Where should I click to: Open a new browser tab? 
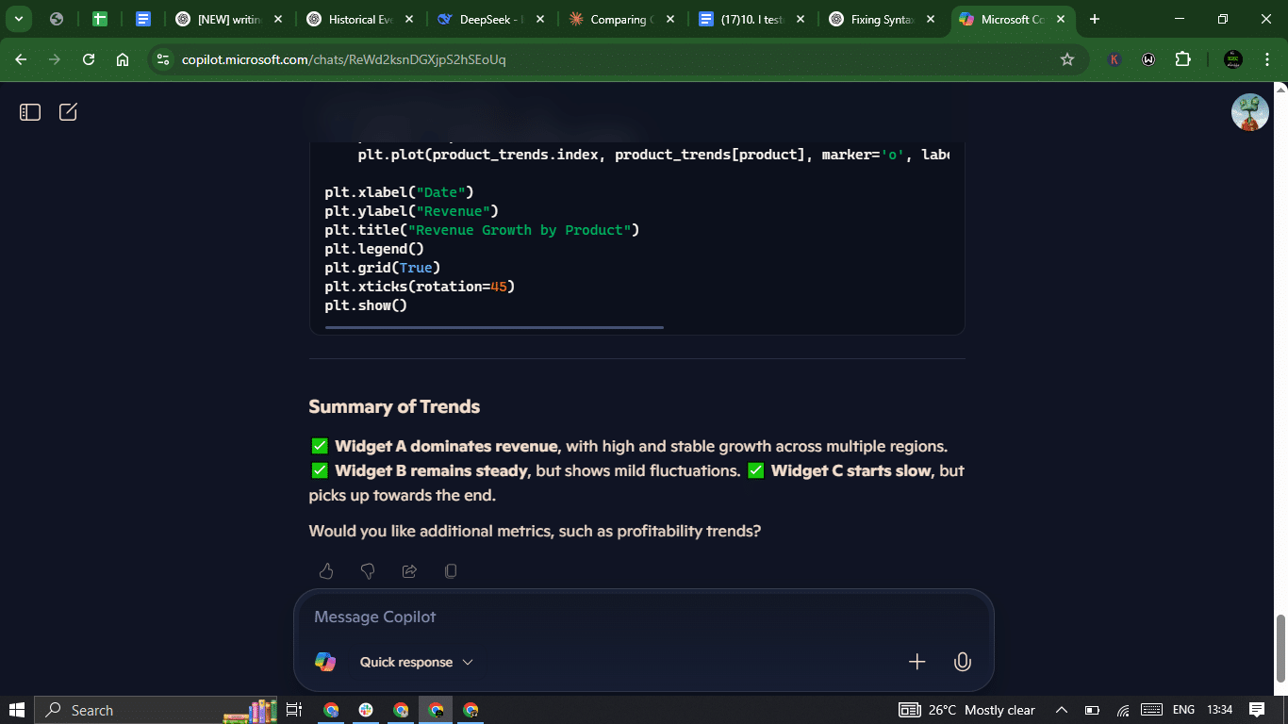point(1094,19)
